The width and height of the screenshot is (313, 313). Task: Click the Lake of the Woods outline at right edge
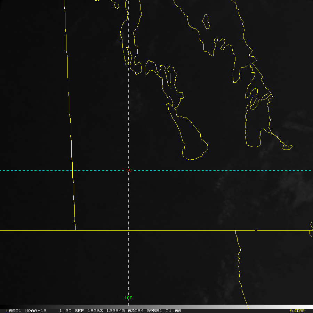(311, 233)
